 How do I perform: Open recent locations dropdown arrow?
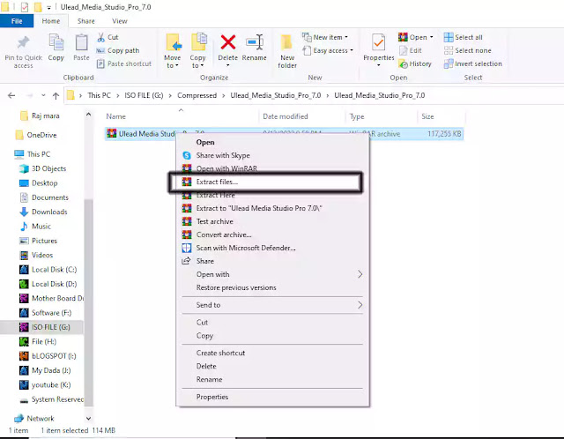coord(43,95)
